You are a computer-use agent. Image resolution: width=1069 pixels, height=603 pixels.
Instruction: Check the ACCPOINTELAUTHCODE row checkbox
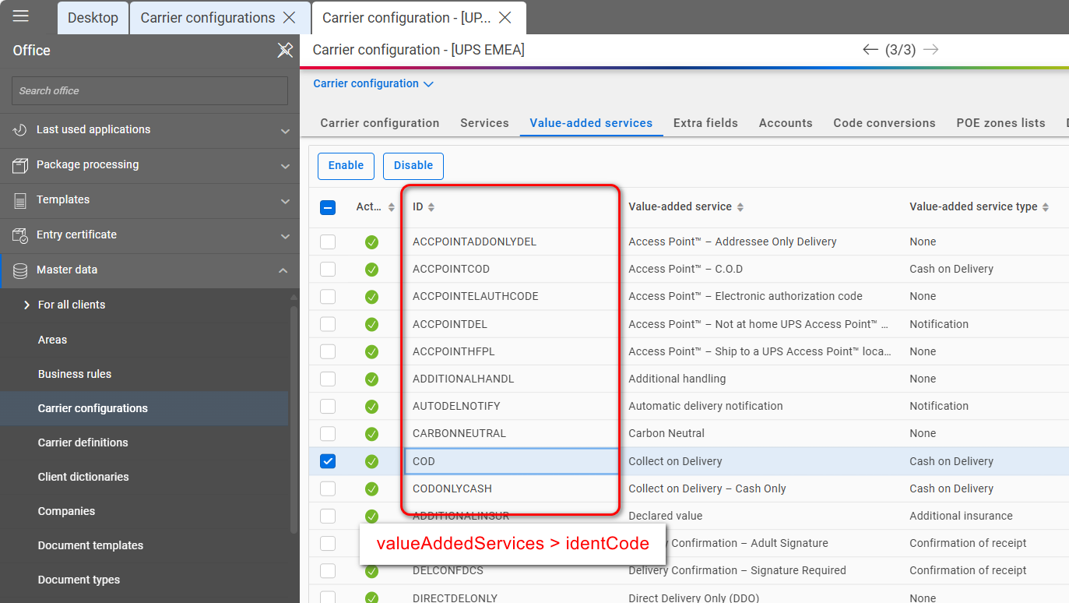pyautogui.click(x=328, y=296)
